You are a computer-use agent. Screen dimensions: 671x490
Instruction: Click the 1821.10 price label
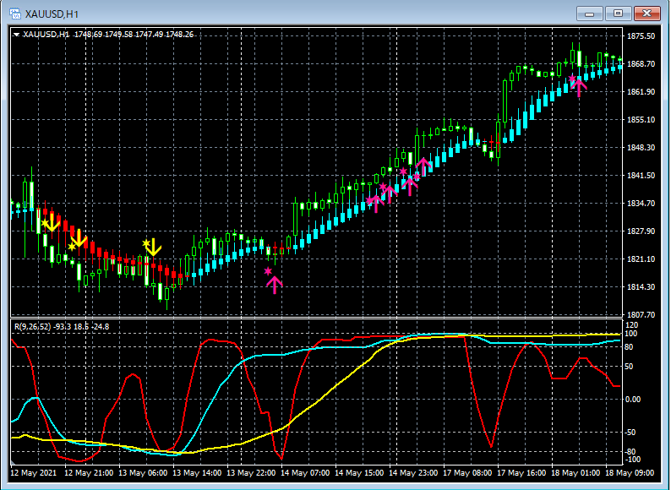641,259
